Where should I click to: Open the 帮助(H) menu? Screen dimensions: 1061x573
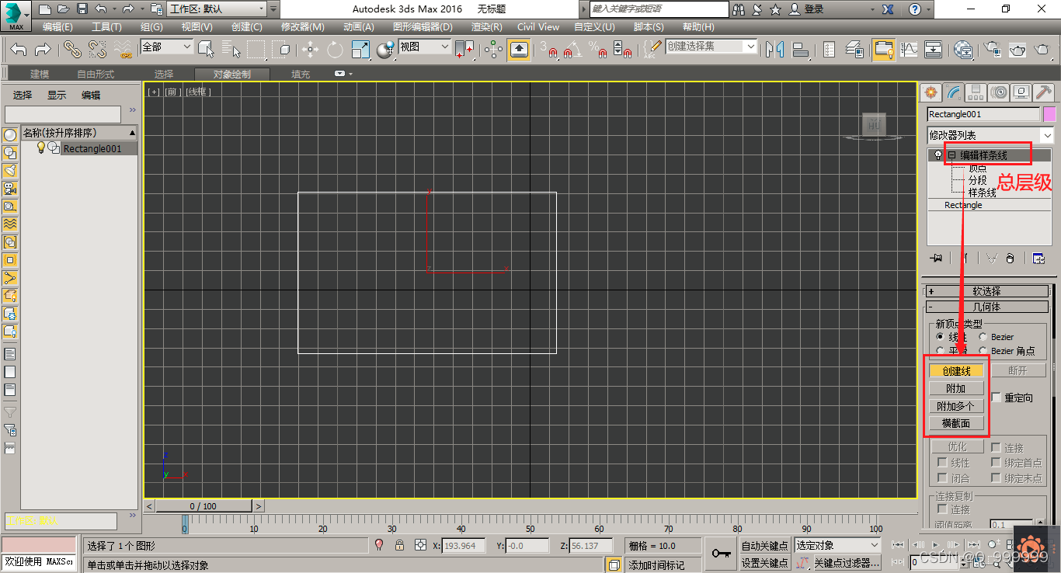click(698, 26)
